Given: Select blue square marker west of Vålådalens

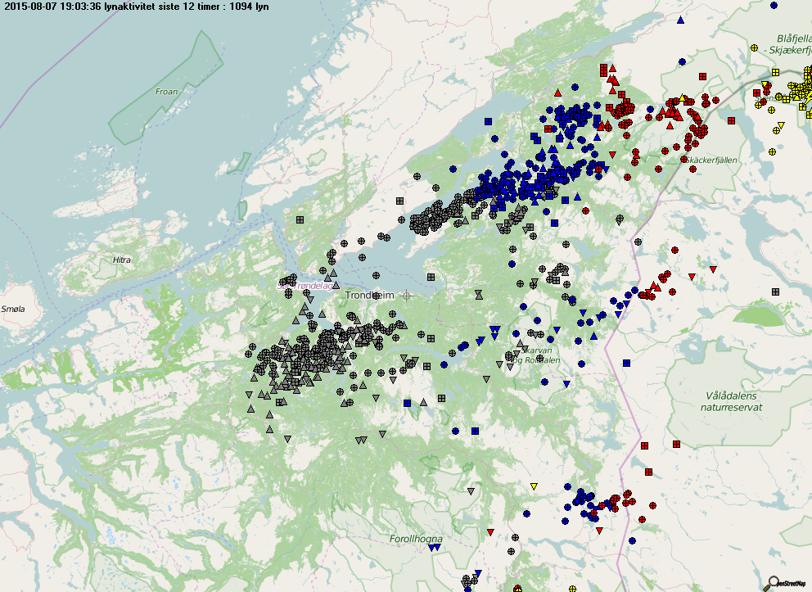Looking at the screenshot, I should (x=626, y=363).
